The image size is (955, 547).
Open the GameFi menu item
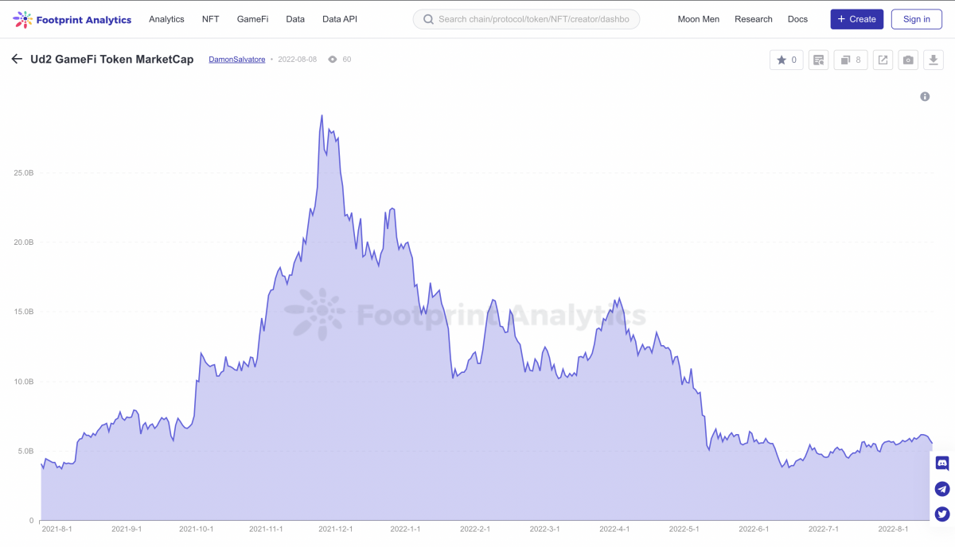[252, 19]
